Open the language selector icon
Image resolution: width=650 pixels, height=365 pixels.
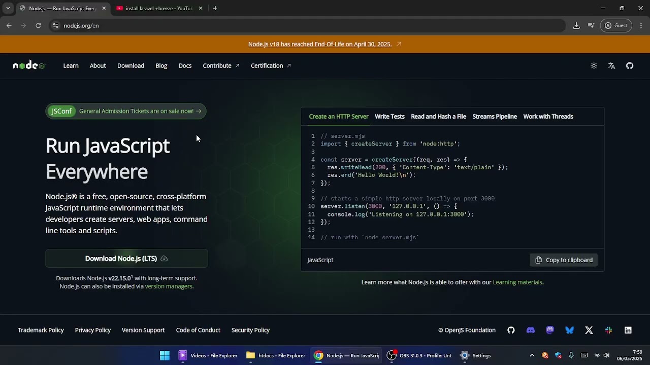[612, 66]
